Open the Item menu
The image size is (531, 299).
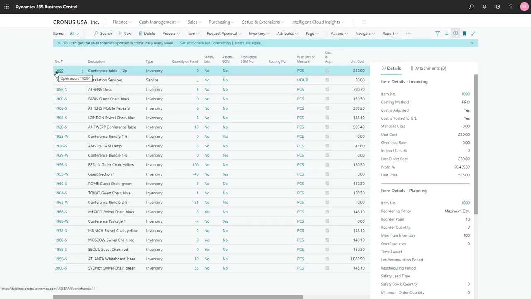coord(193,34)
